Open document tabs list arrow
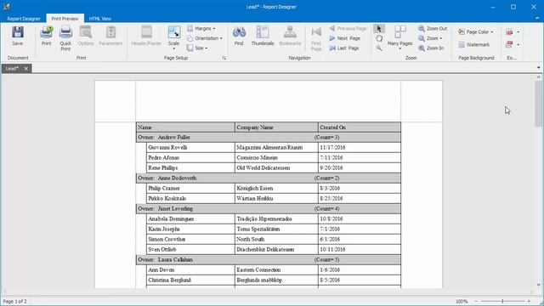 (538, 68)
